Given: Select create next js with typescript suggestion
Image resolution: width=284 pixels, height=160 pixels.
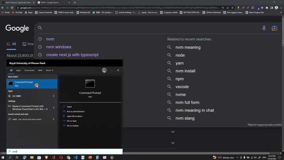Looking at the screenshot, I should point(72,55).
